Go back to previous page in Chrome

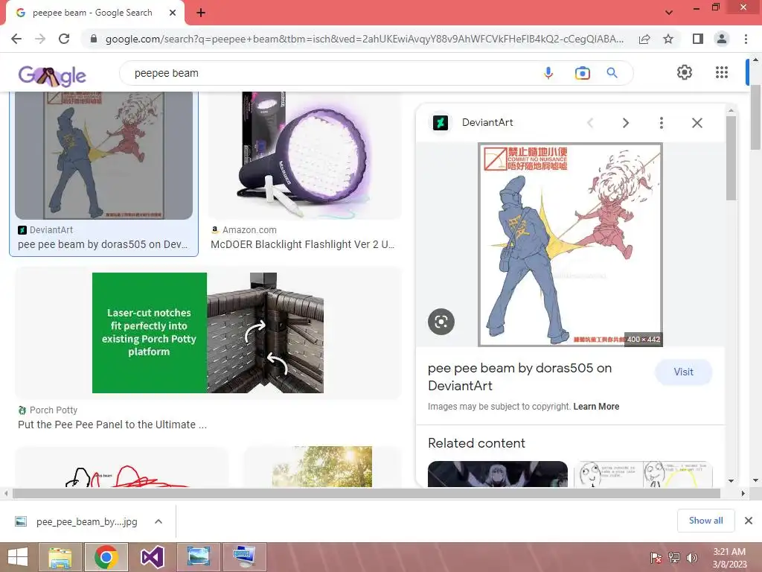(x=16, y=39)
